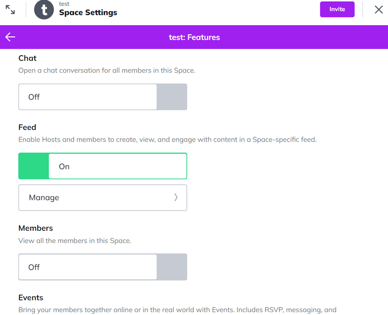The image size is (388, 315).
Task: Click the 'test' space name label
Action: (x=64, y=4)
